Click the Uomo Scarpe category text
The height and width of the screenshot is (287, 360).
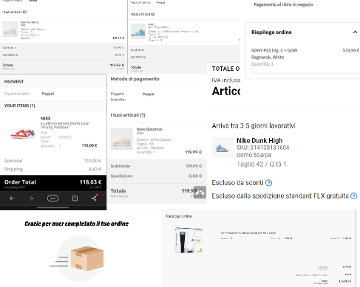[254, 155]
